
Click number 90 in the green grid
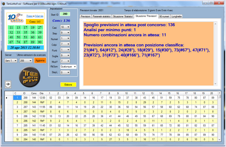40,42
